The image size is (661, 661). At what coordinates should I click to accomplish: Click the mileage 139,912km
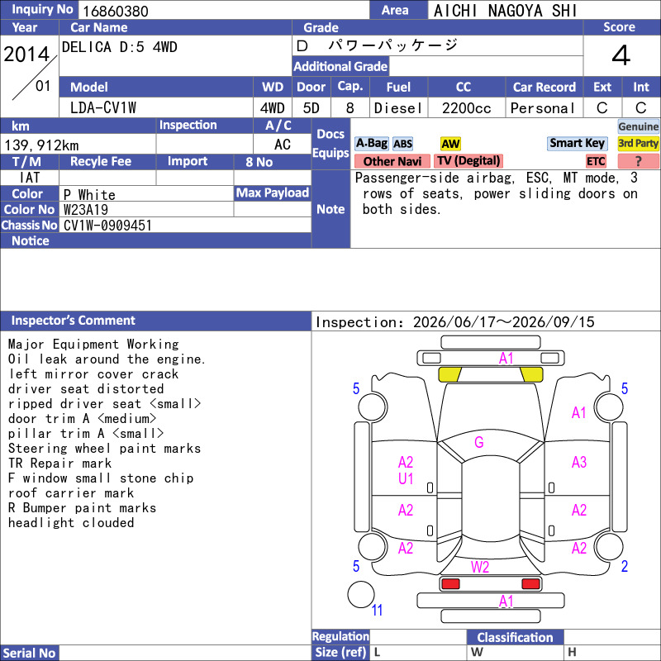41,145
